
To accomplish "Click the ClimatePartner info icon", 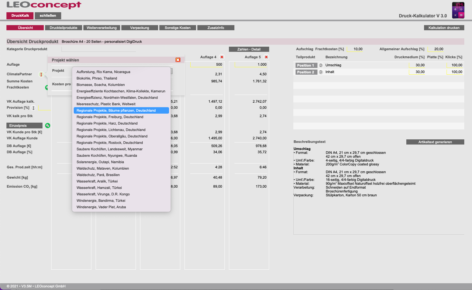I will (41, 74).
